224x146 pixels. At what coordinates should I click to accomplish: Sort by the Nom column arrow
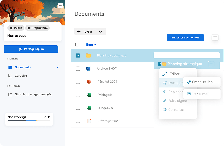pos(95,45)
